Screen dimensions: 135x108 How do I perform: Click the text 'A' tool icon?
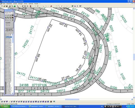(75, 6)
